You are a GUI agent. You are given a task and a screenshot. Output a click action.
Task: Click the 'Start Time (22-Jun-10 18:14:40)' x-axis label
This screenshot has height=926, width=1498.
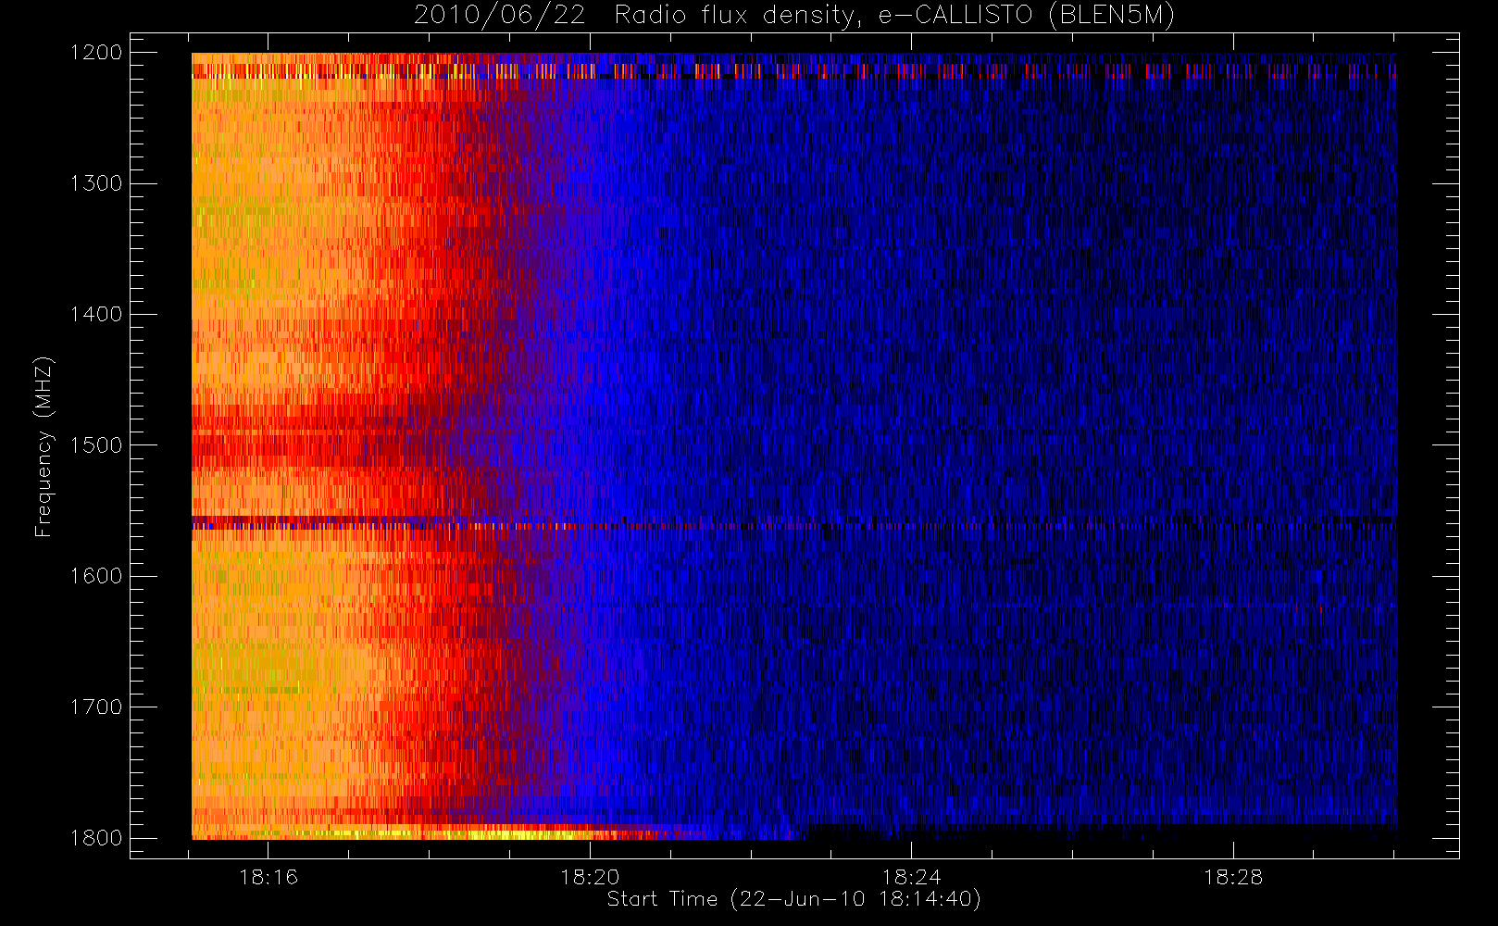tap(793, 899)
